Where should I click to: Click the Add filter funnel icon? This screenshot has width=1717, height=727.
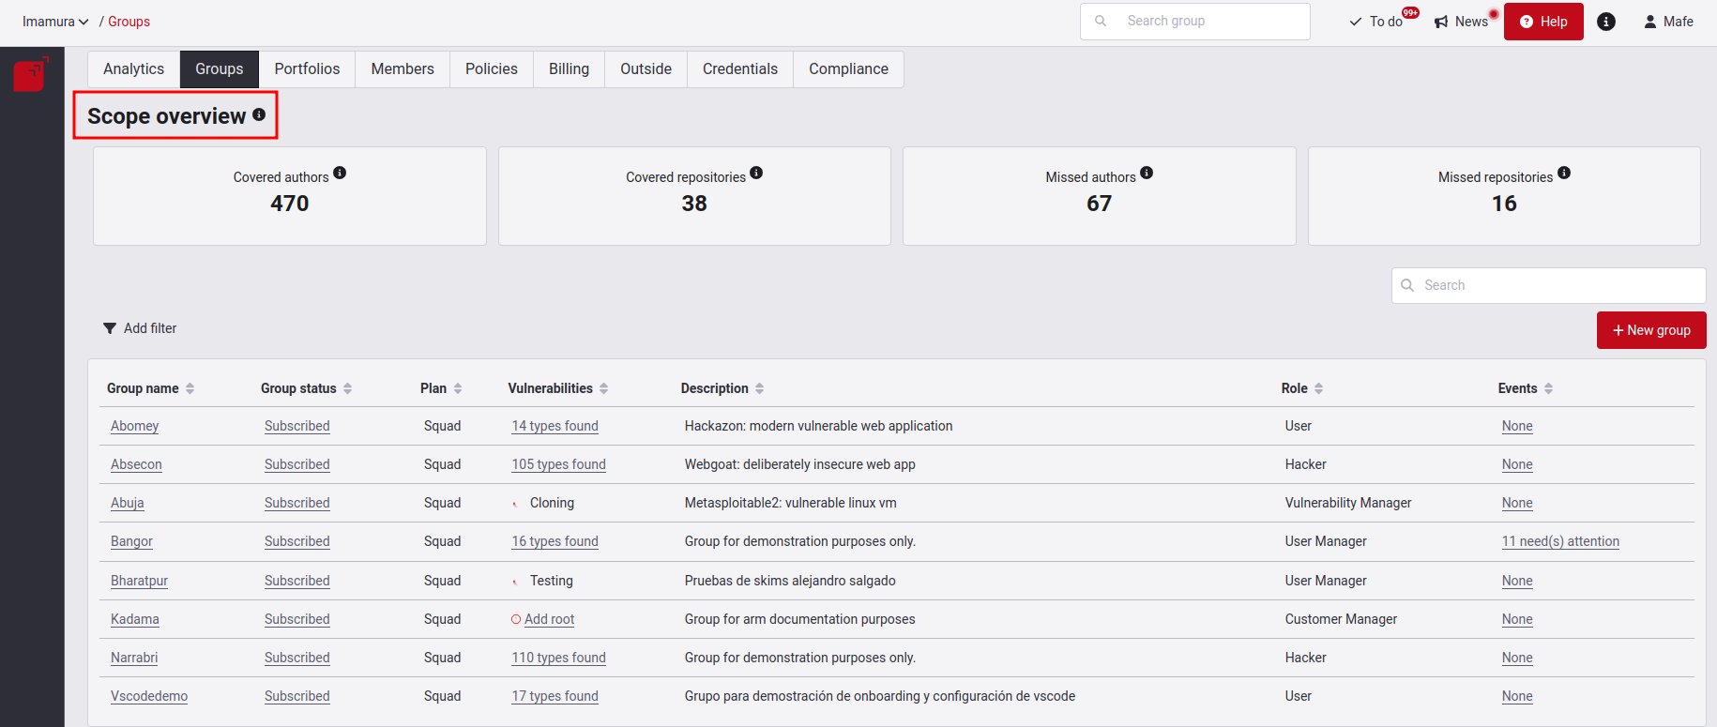coord(110,328)
